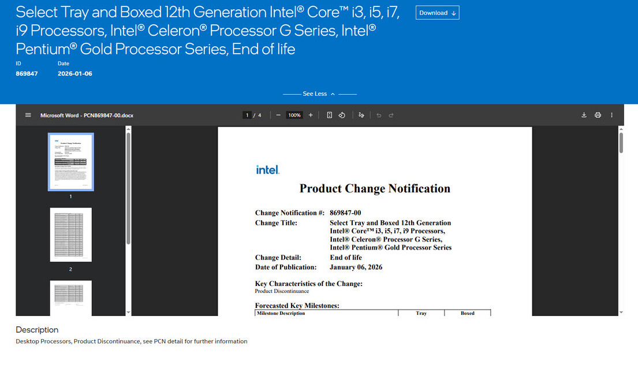Click the redo annotation icon
The image size is (638, 368).
(391, 115)
